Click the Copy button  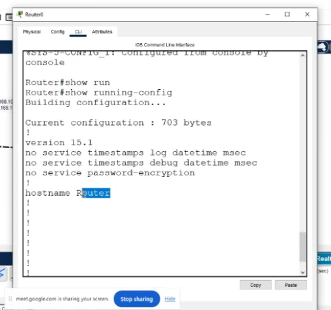[256, 285]
